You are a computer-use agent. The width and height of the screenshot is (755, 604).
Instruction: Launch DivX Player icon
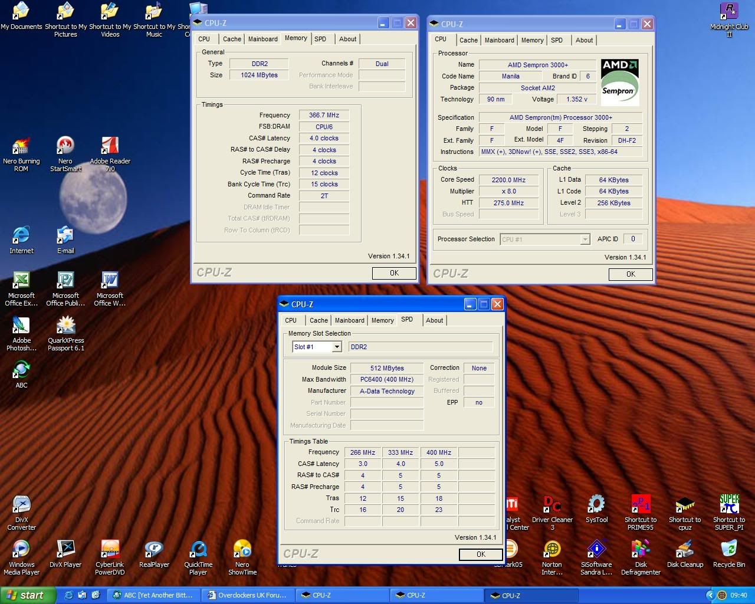[x=65, y=554]
